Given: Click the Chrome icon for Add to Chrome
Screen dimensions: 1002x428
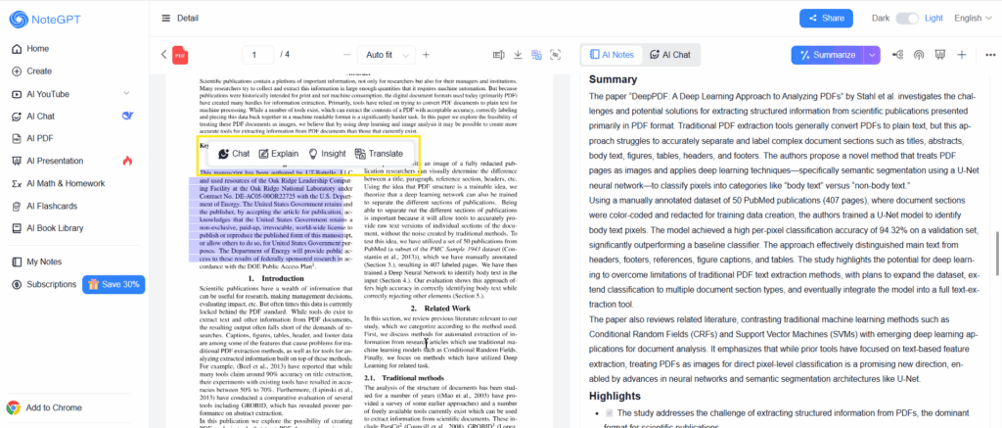Looking at the screenshot, I should pyautogui.click(x=13, y=407).
